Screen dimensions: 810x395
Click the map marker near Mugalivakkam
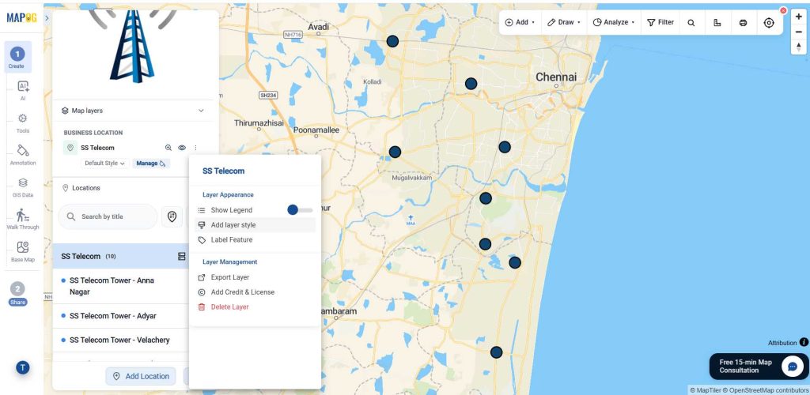[395, 152]
